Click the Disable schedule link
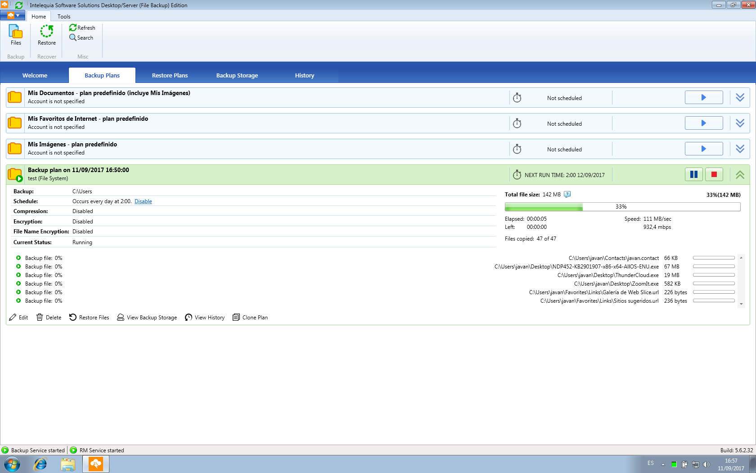The height and width of the screenshot is (473, 756). point(143,201)
